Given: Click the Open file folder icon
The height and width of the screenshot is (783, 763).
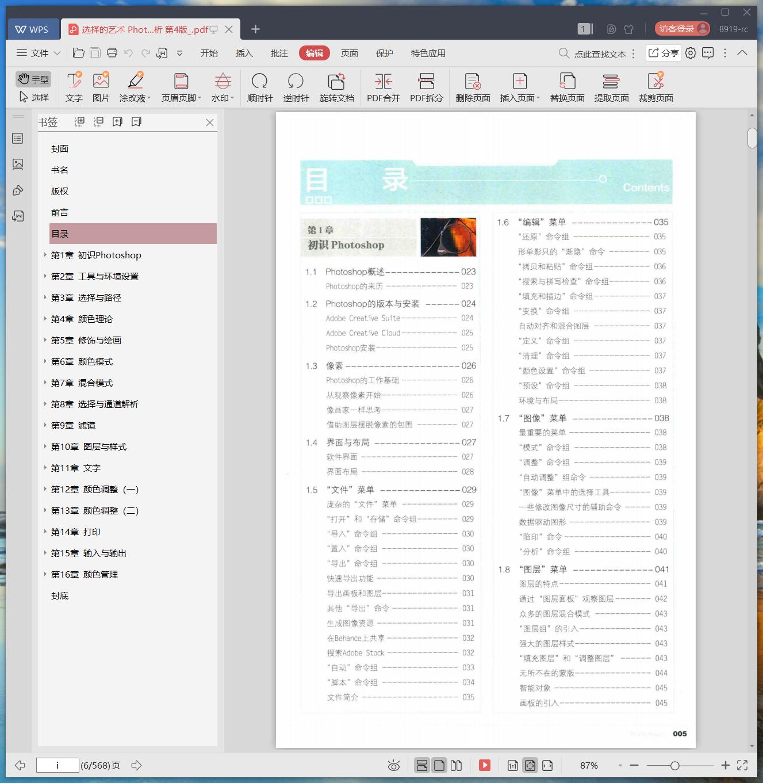Looking at the screenshot, I should [79, 53].
